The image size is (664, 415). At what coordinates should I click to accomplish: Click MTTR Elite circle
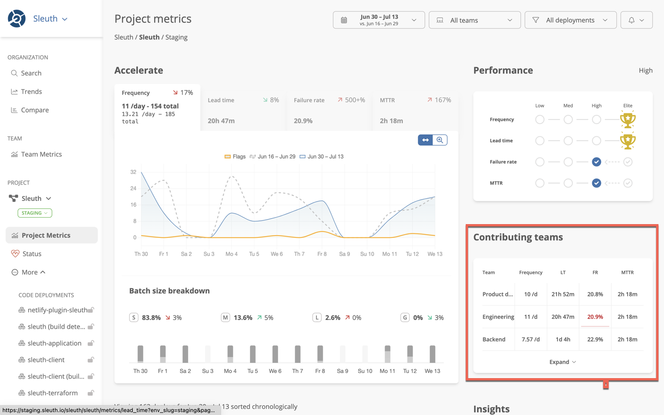[628, 183]
